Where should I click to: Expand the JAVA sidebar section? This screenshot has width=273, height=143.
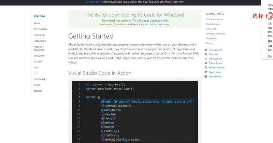point(36,68)
